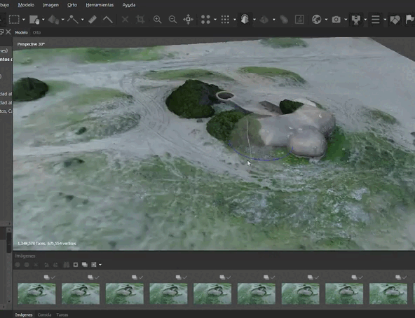The width and height of the screenshot is (415, 318).
Task: Toggle the show shapes icon
Action: [x=395, y=20]
